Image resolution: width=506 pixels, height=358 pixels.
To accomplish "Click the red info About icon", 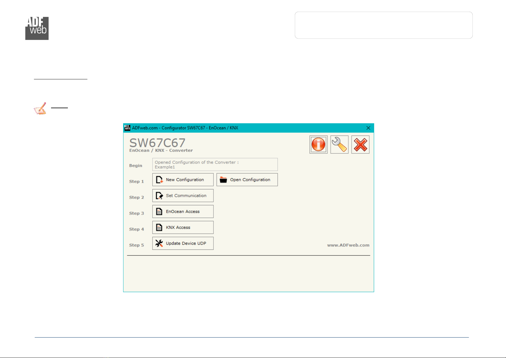I will (318, 145).
